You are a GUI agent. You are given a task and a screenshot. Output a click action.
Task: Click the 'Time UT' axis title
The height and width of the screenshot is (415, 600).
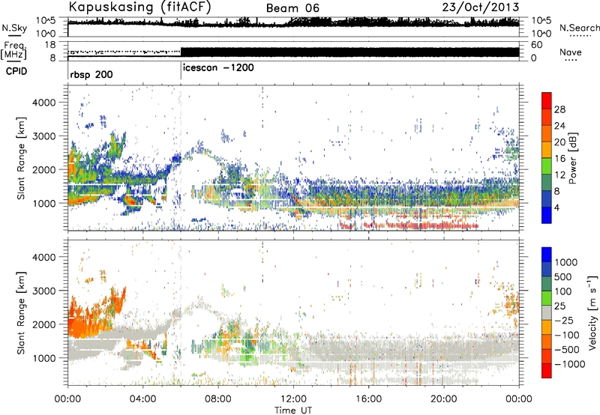(x=293, y=411)
